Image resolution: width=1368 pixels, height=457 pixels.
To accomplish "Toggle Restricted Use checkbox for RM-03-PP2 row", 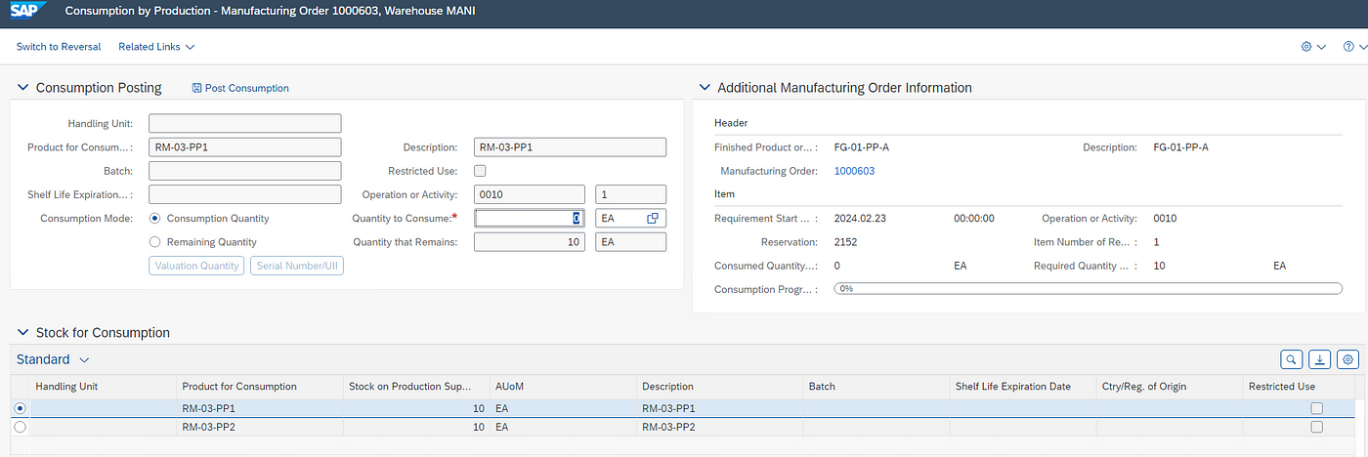I will (1316, 427).
